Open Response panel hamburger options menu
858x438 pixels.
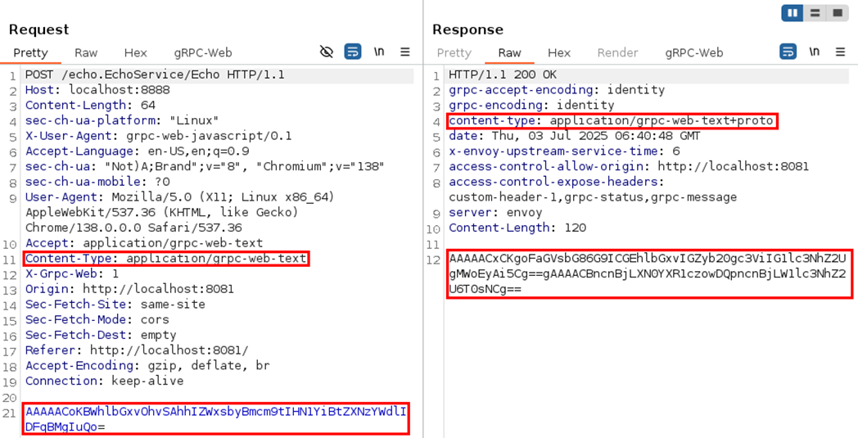coord(840,52)
